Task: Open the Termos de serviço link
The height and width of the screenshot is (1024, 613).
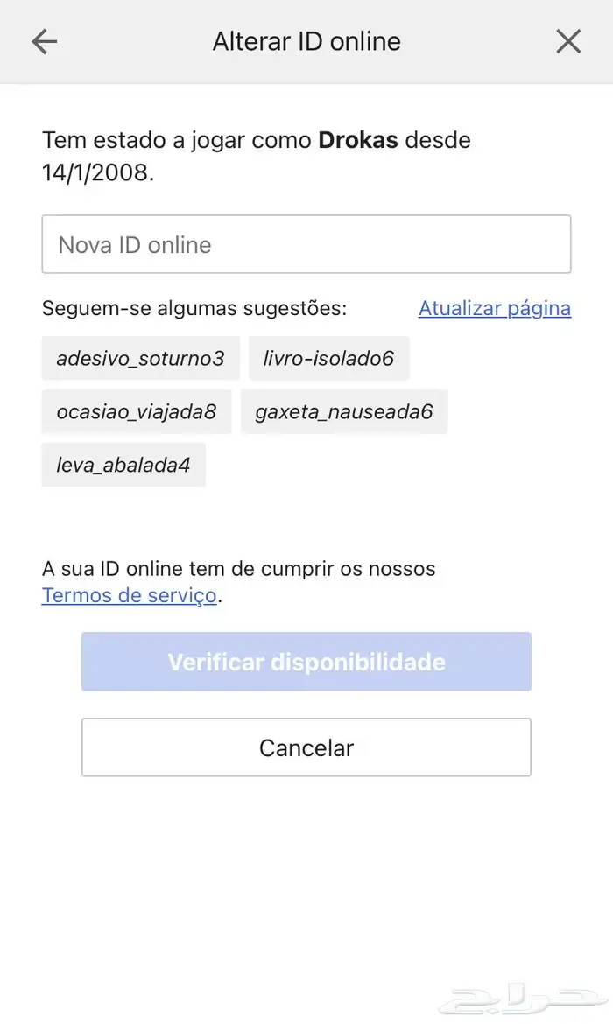Action: pos(129,596)
